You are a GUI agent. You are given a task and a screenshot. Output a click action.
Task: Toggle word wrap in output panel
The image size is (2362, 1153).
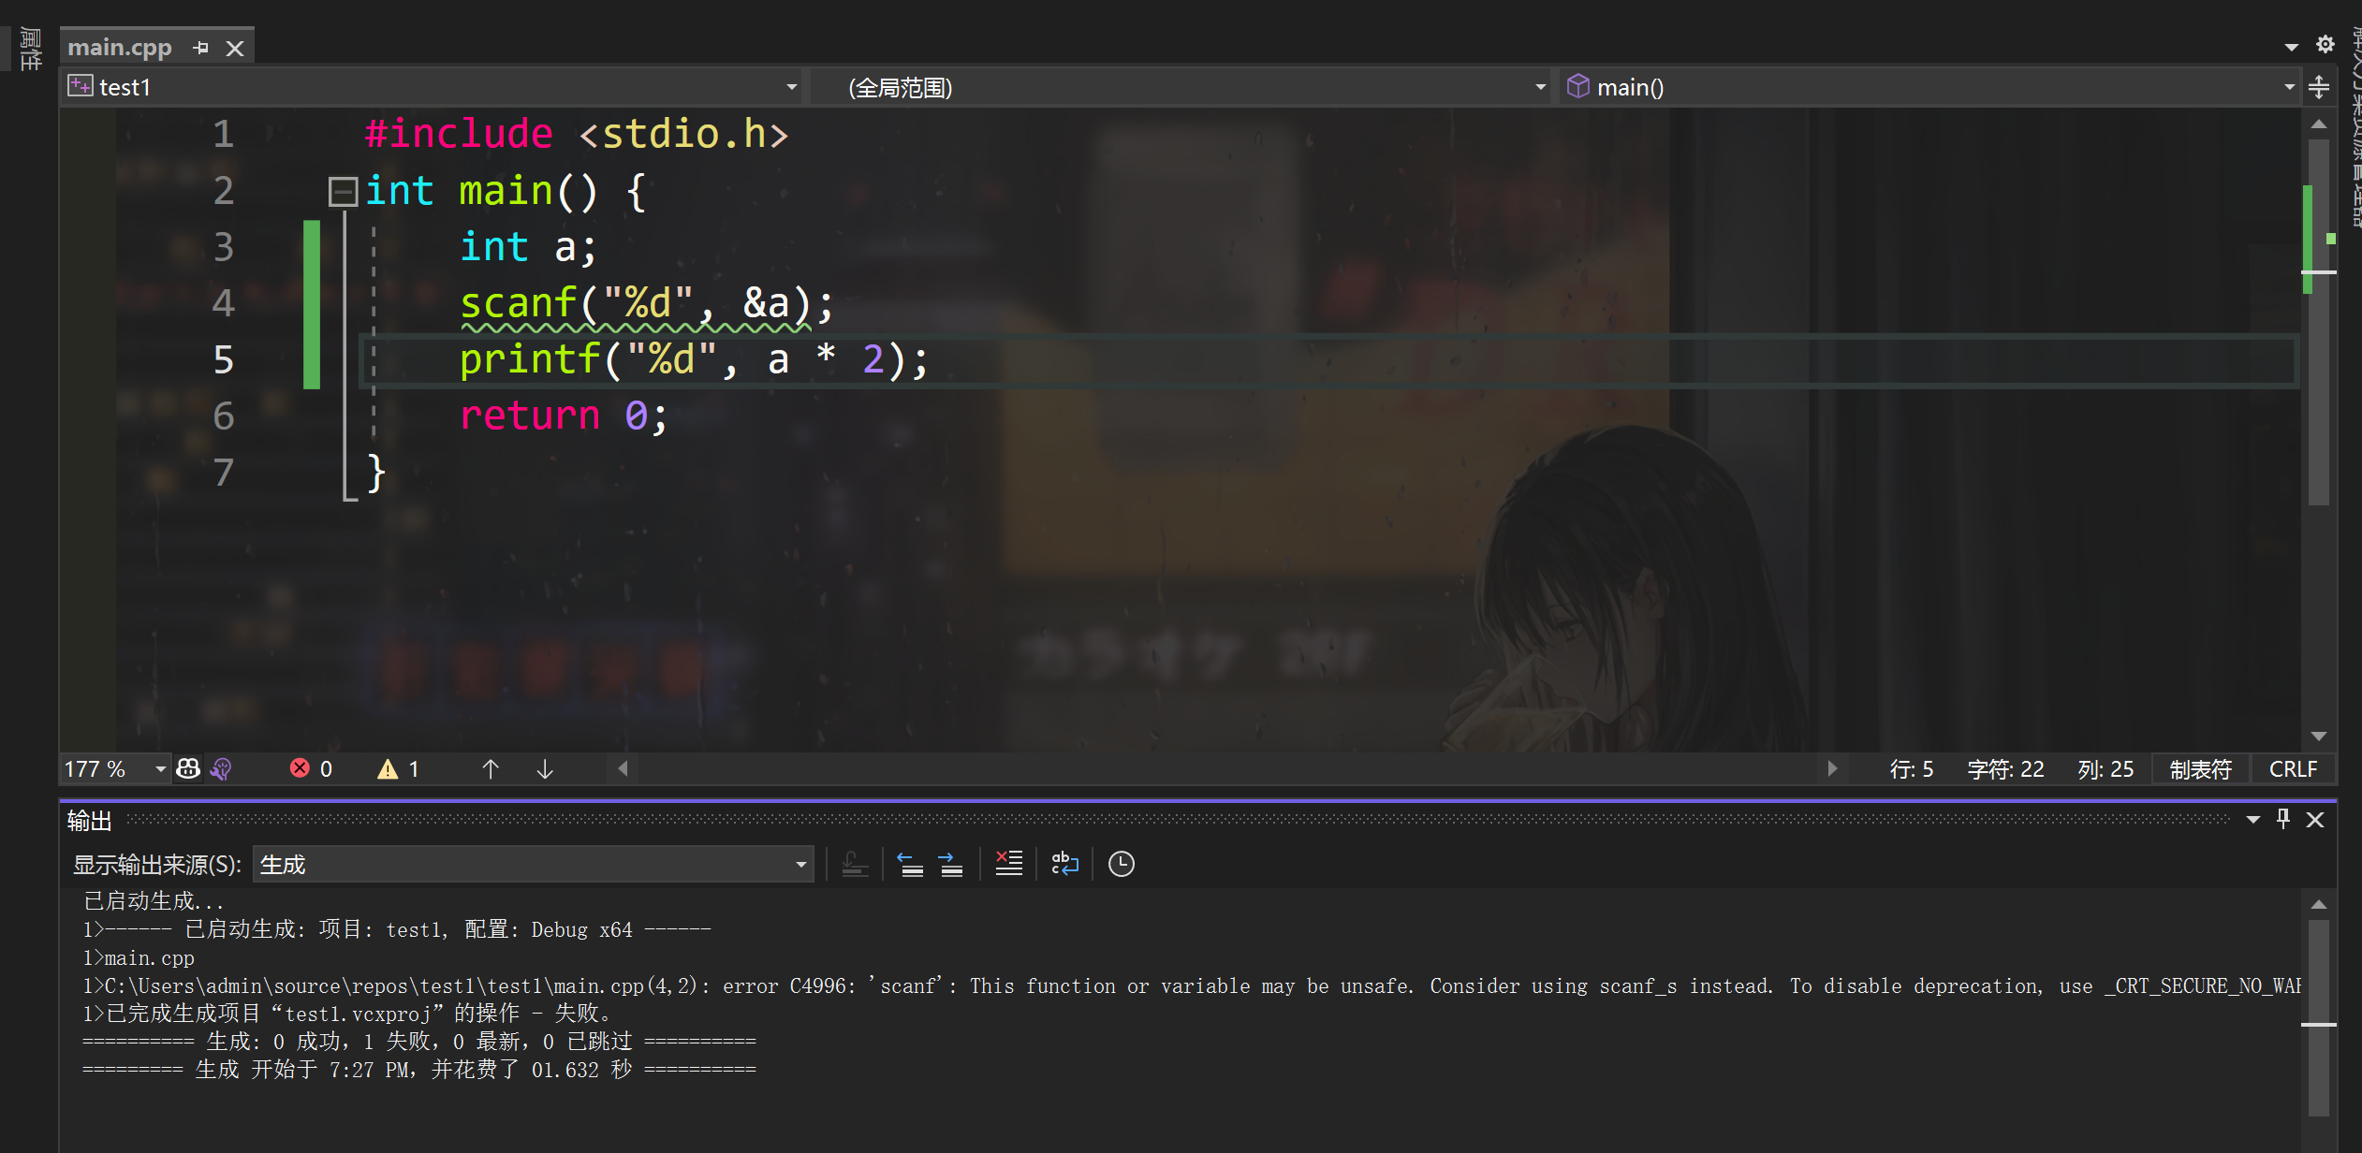[x=1064, y=863]
